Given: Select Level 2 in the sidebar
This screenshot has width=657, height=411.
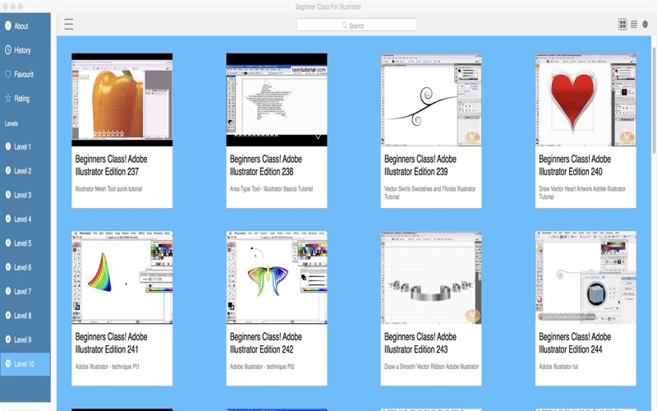Looking at the screenshot, I should pos(25,171).
